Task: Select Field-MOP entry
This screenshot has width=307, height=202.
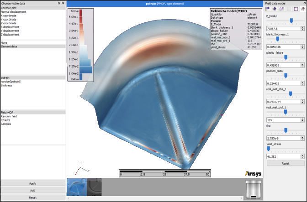Action: 33,112
